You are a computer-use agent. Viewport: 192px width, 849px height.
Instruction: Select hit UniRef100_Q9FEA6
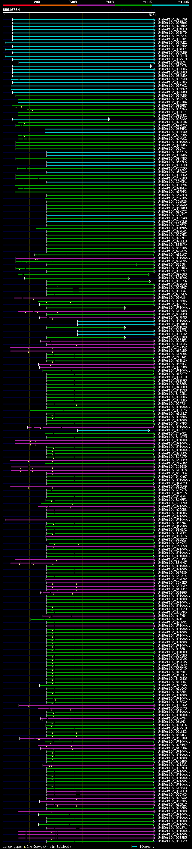pos(172,23)
